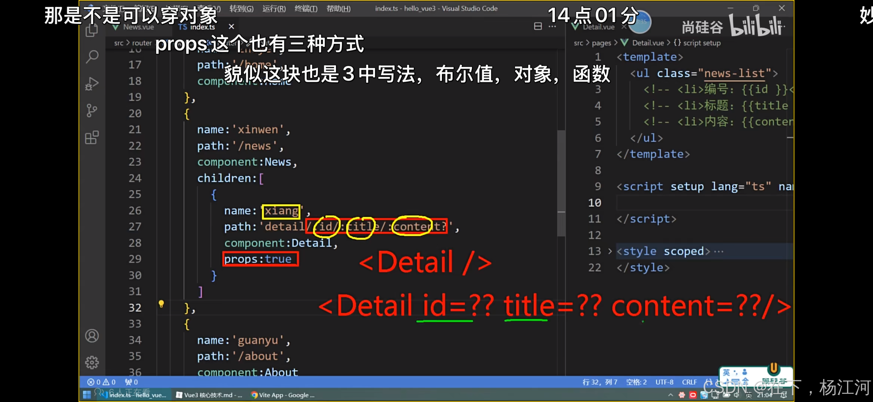873x402 pixels.
Task: Click the lightbulb on line 32
Action: [162, 304]
